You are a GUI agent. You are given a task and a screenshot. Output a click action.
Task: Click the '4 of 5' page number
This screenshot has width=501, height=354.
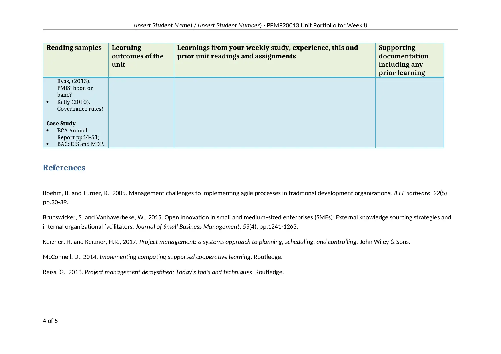(x=50, y=321)
